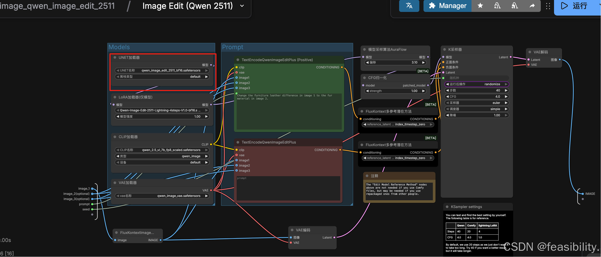Open the CLIP名称 dropdown
The width and height of the screenshot is (601, 257).
point(162,150)
